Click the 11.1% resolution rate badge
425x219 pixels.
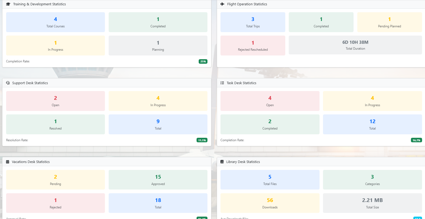click(x=202, y=140)
